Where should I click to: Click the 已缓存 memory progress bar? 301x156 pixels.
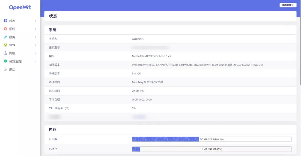(212, 149)
